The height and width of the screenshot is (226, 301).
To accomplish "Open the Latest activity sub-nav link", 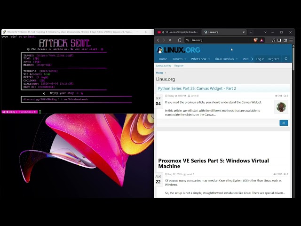I will pyautogui.click(x=164, y=66).
